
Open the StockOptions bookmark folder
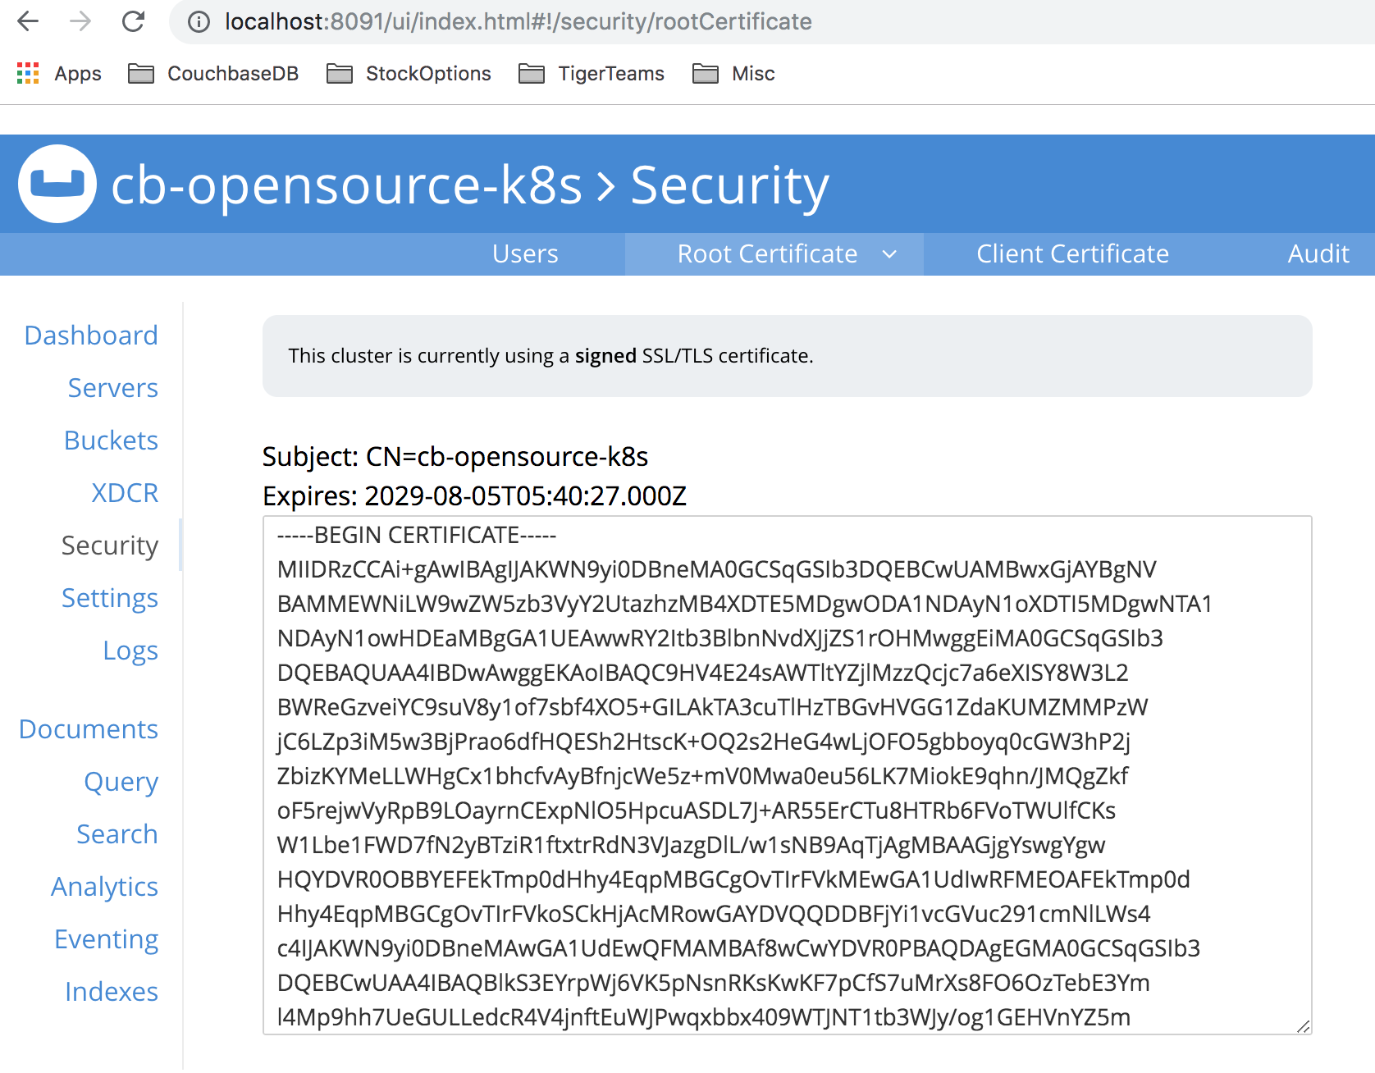[409, 74]
